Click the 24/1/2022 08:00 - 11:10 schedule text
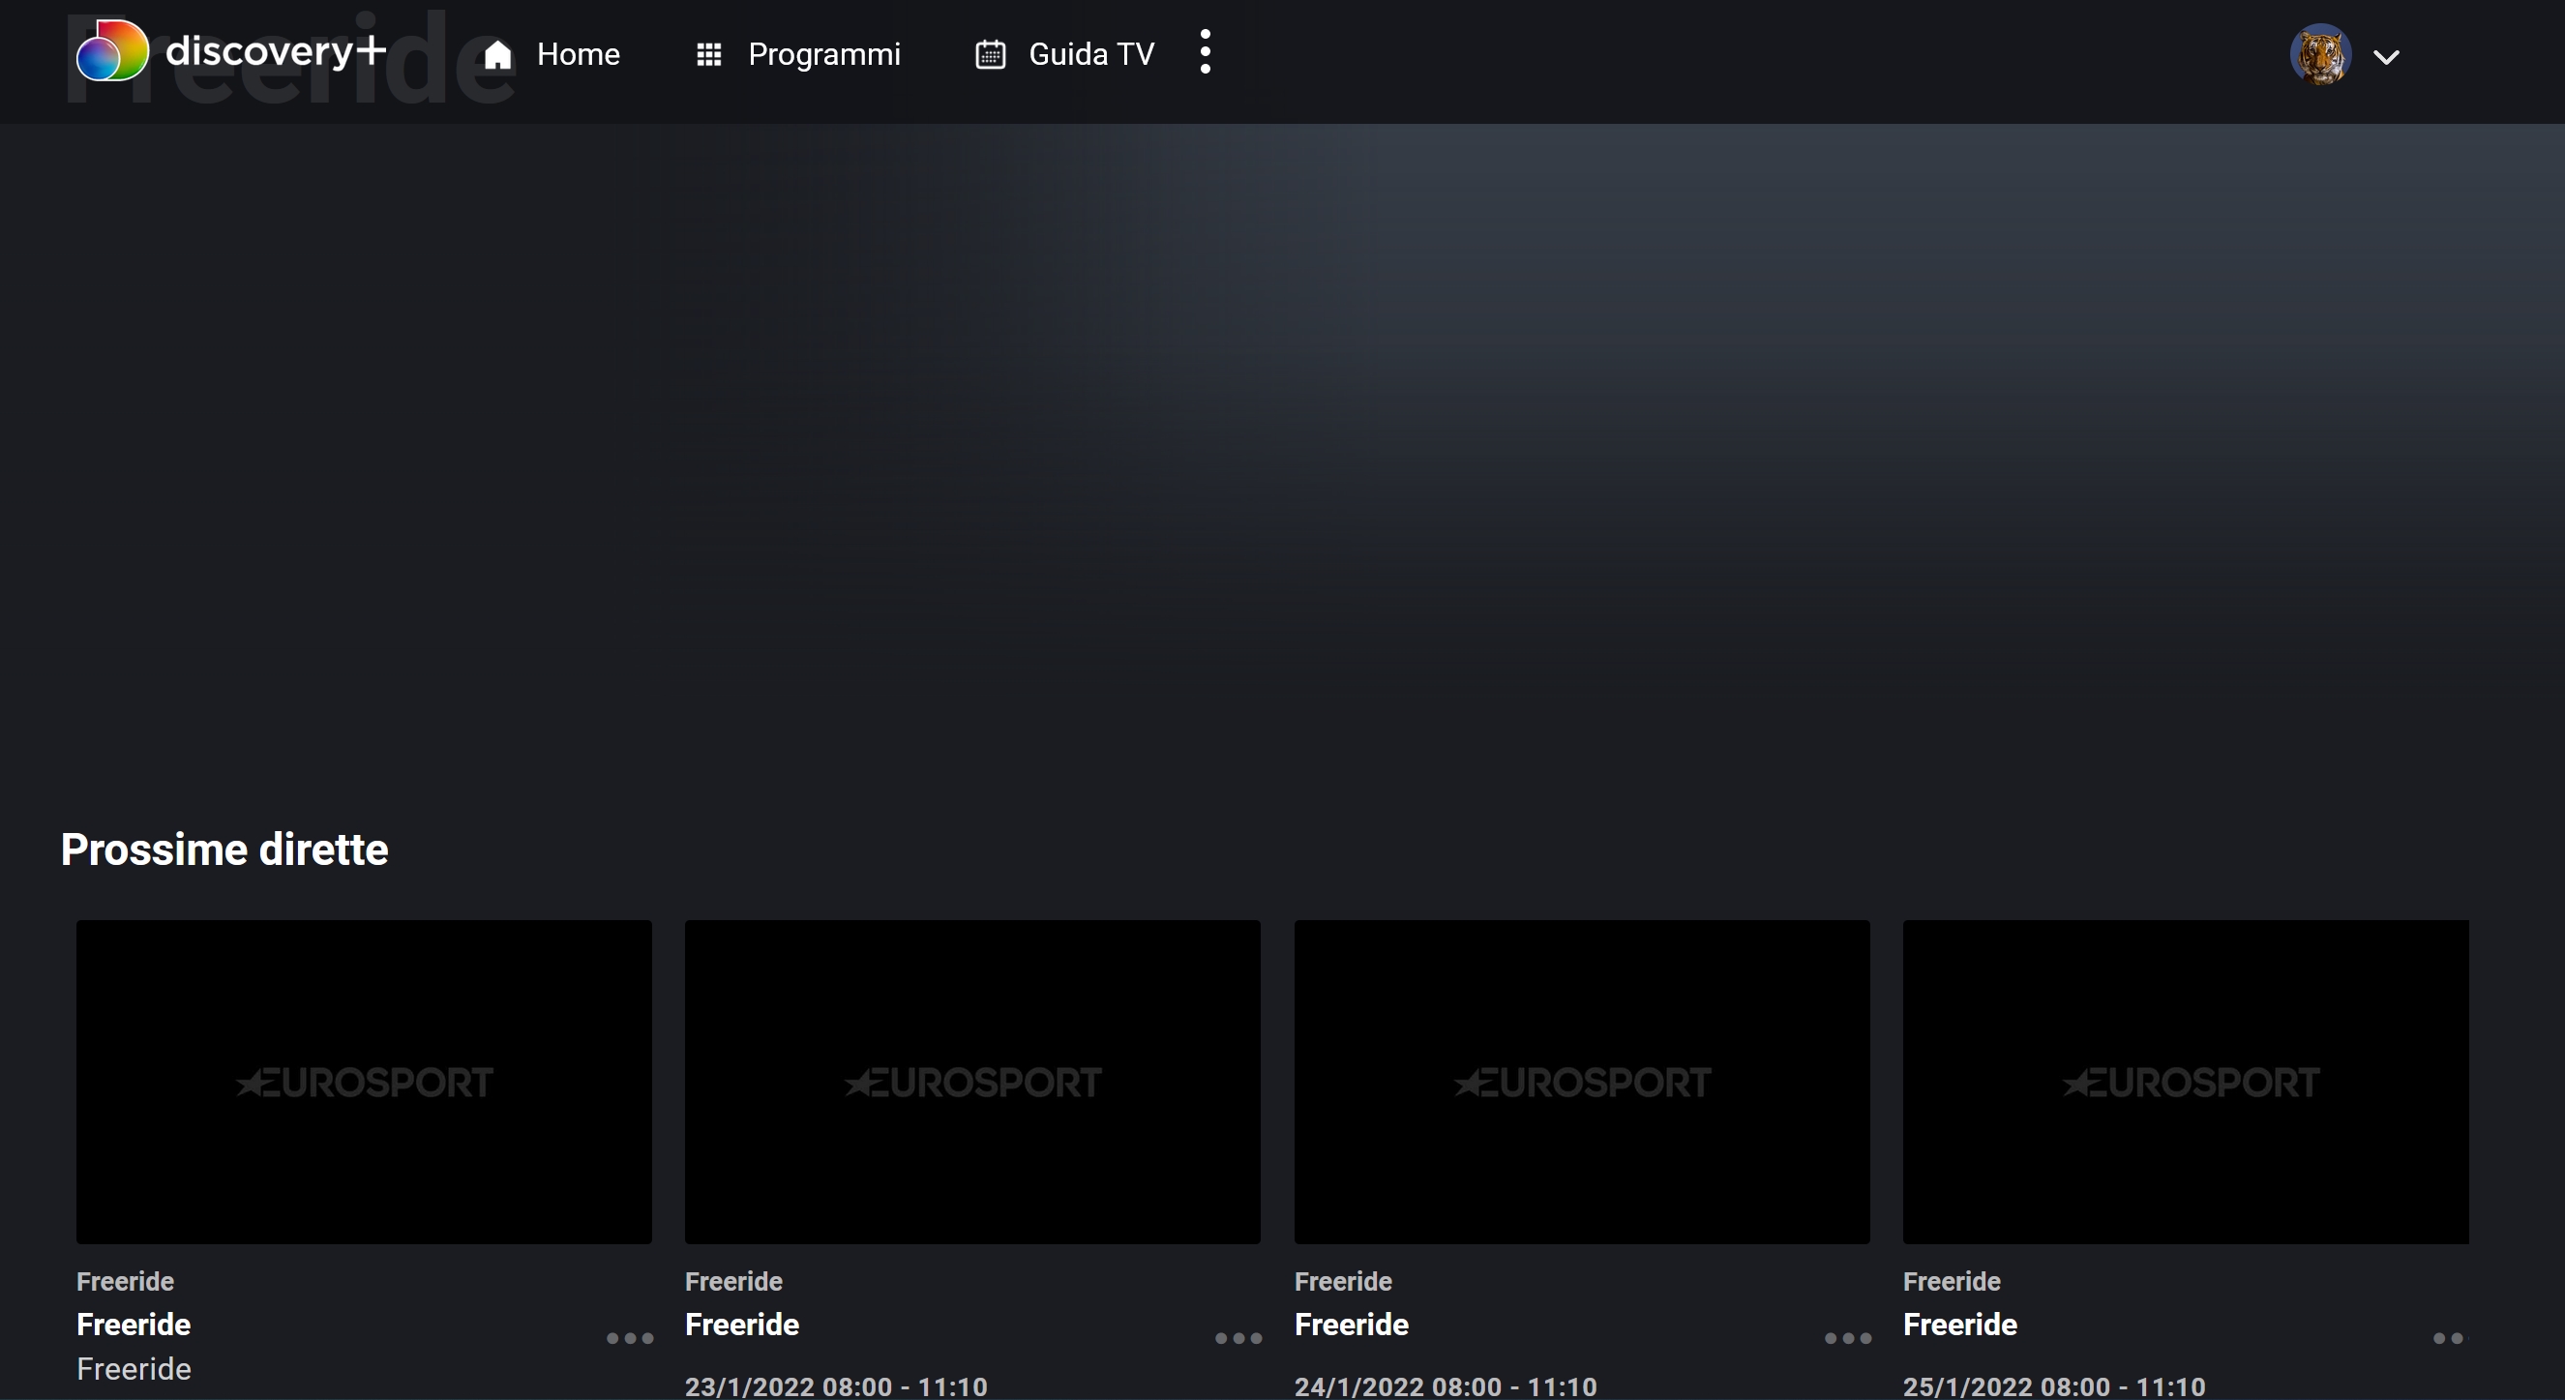The width and height of the screenshot is (2565, 1400). point(1446,1387)
